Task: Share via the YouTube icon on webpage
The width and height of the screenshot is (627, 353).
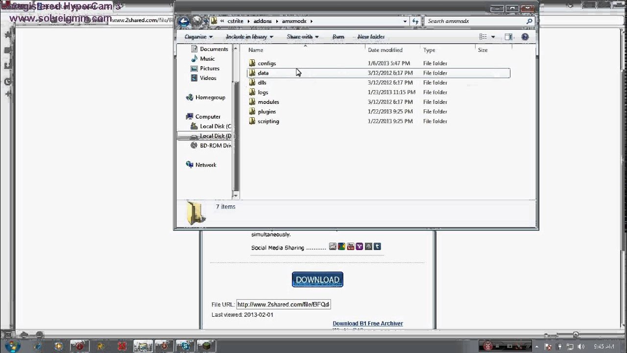Action: (350, 247)
